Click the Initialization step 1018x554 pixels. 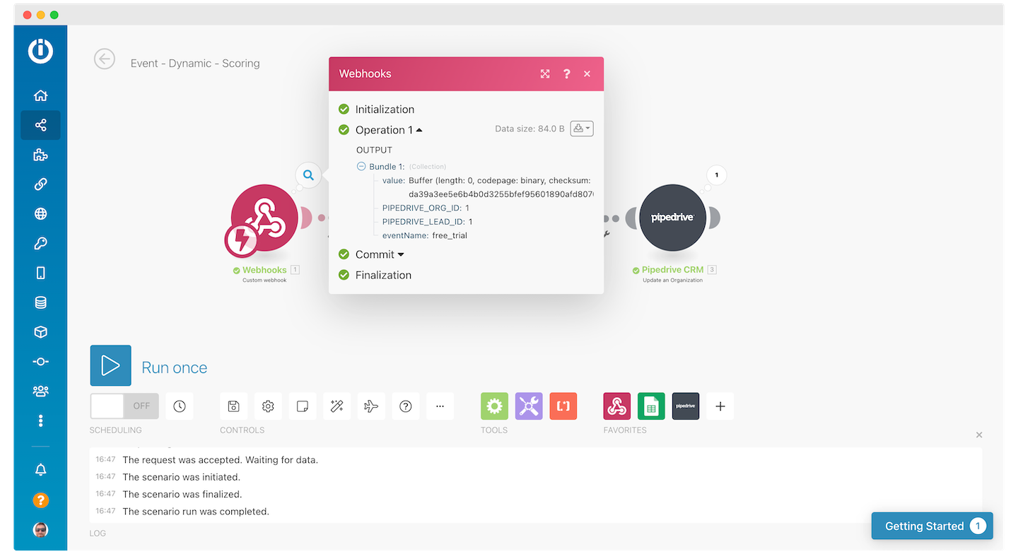tap(385, 110)
